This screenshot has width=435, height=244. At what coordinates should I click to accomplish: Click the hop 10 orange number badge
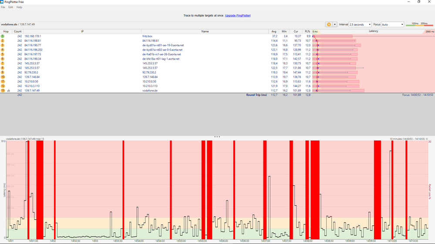point(3,77)
